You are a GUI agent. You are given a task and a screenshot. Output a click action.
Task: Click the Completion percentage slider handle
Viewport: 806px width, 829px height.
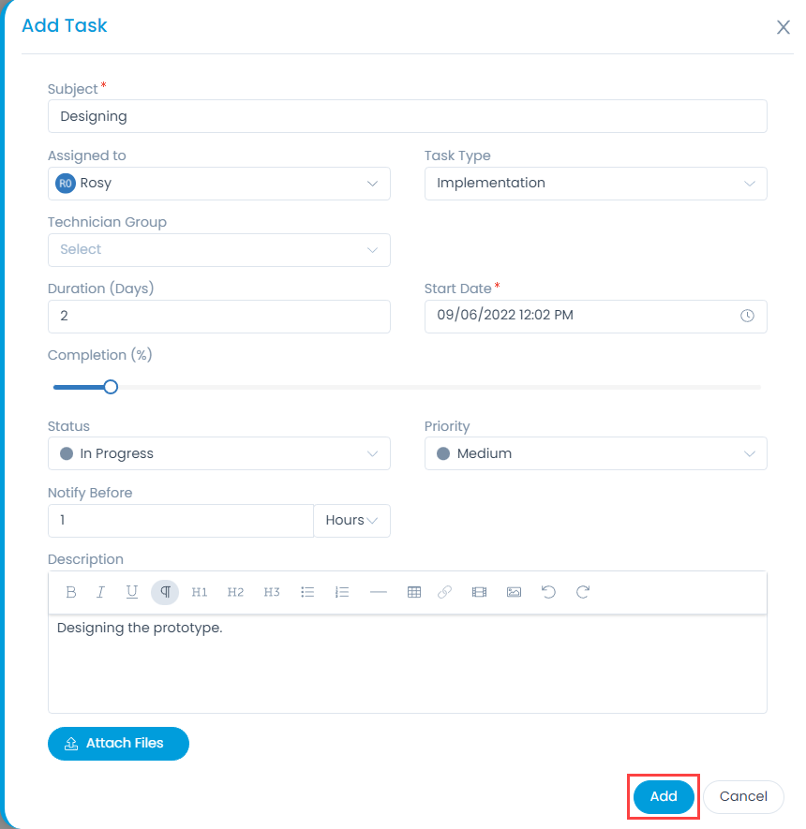coord(111,387)
